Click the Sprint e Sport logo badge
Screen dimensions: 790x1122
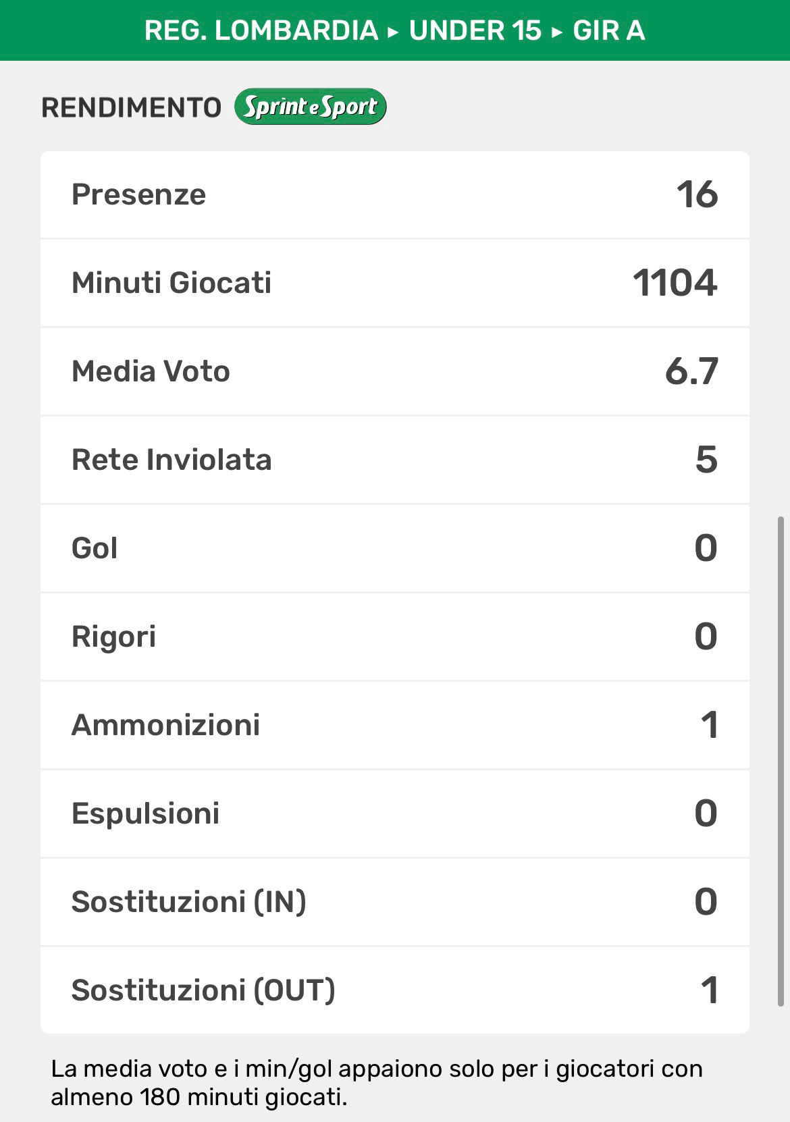[x=310, y=107]
